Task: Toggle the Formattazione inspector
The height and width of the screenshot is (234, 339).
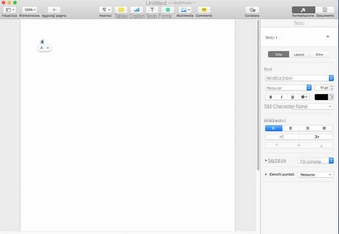Action: click(x=303, y=10)
